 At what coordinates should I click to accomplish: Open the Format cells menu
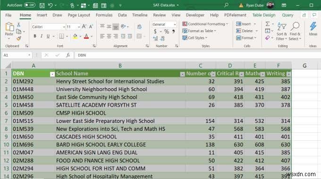246,38
